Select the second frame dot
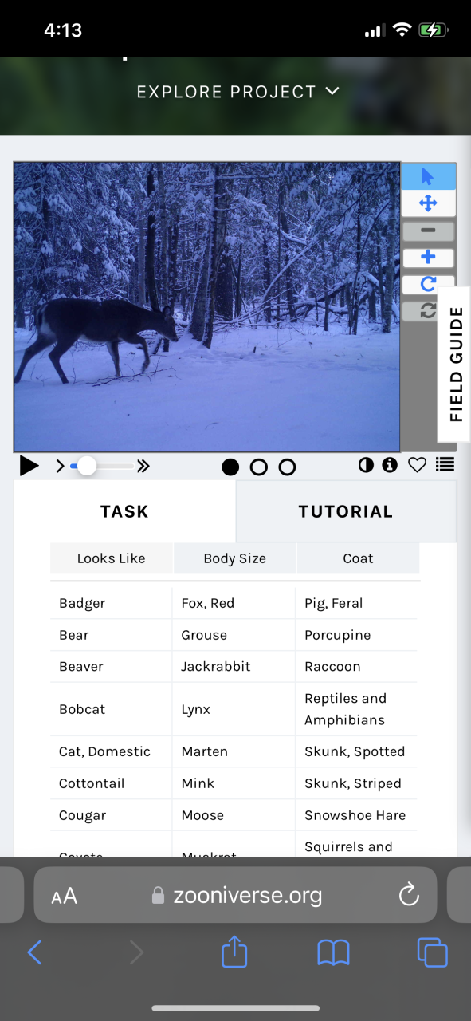 [259, 467]
